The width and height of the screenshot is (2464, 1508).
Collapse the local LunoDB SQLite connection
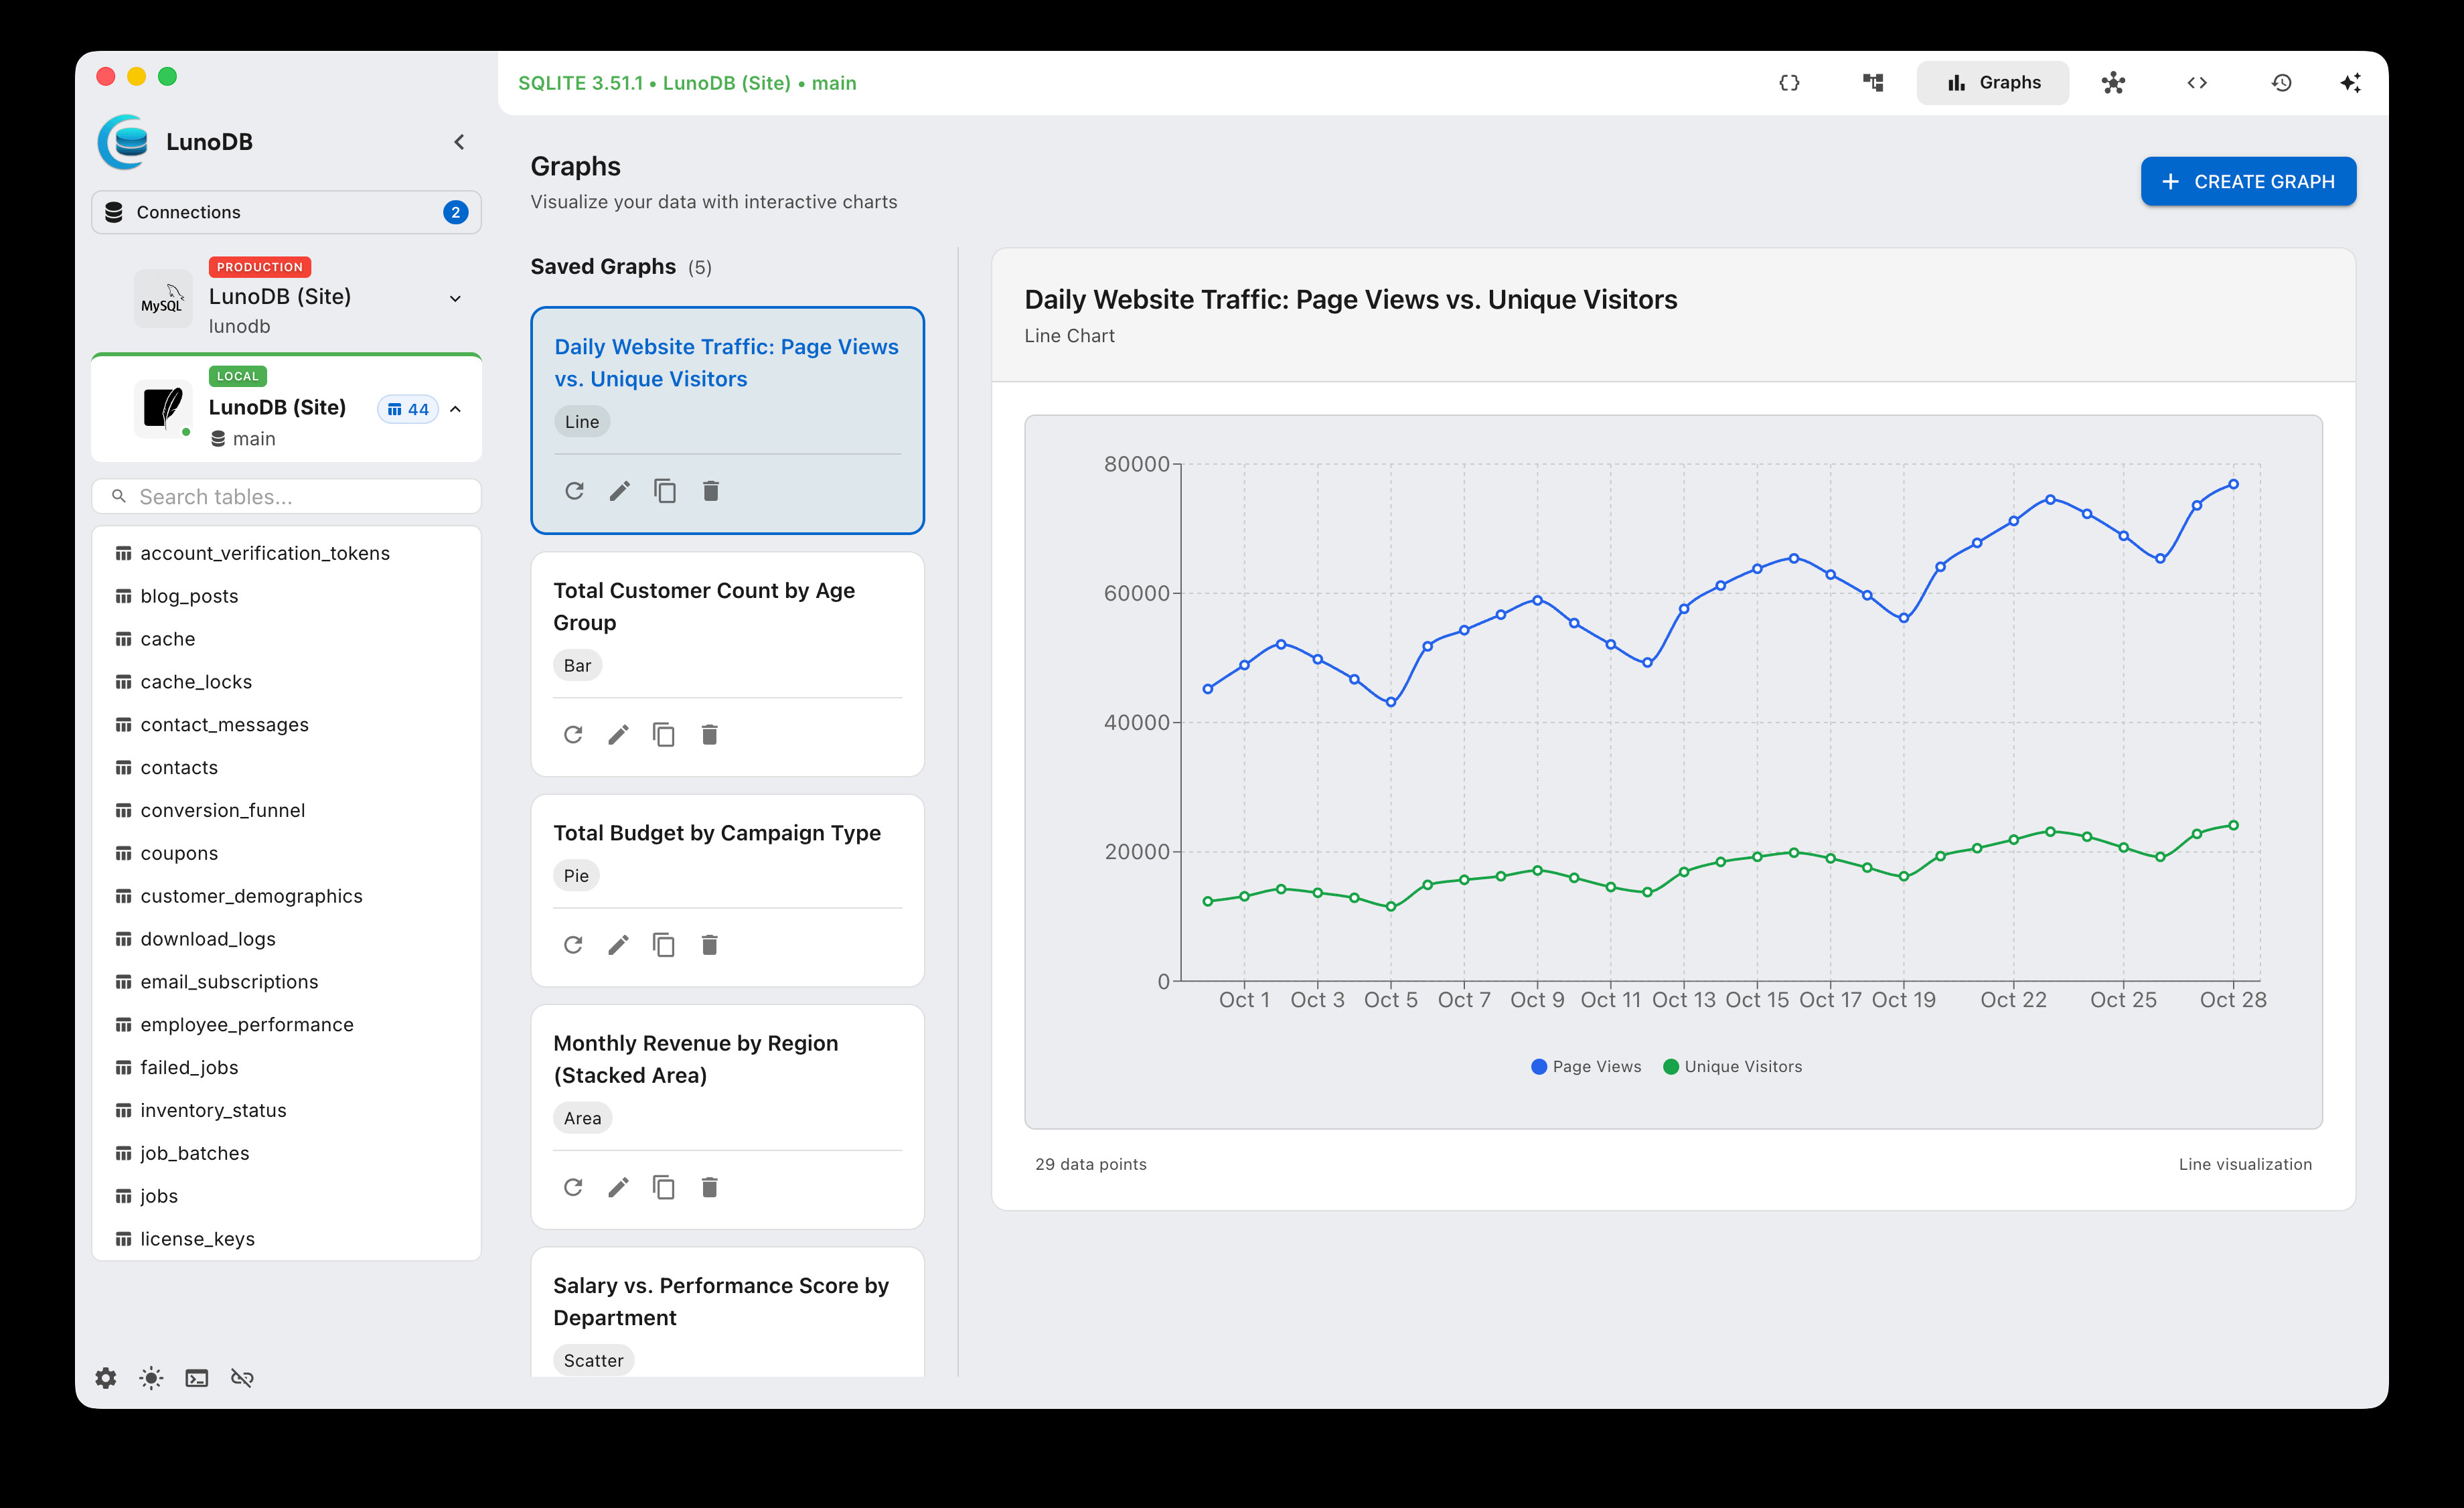455,409
